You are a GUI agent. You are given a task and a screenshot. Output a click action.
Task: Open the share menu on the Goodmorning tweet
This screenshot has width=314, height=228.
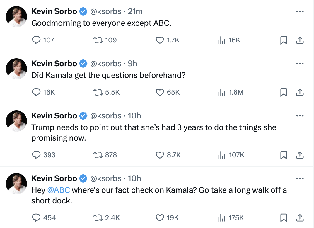300,40
